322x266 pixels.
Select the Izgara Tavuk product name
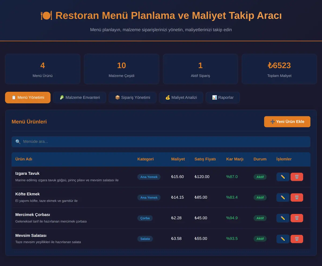(27, 173)
